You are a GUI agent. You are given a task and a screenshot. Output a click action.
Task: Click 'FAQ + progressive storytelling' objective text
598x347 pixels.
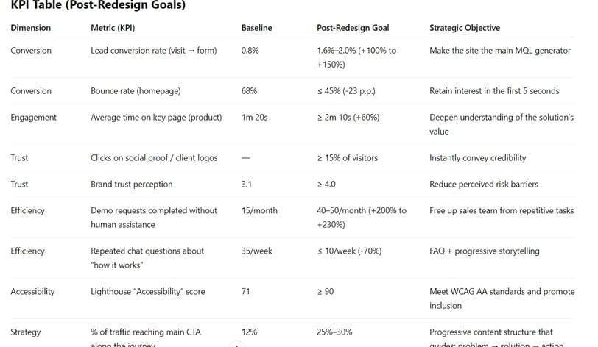pyautogui.click(x=485, y=251)
